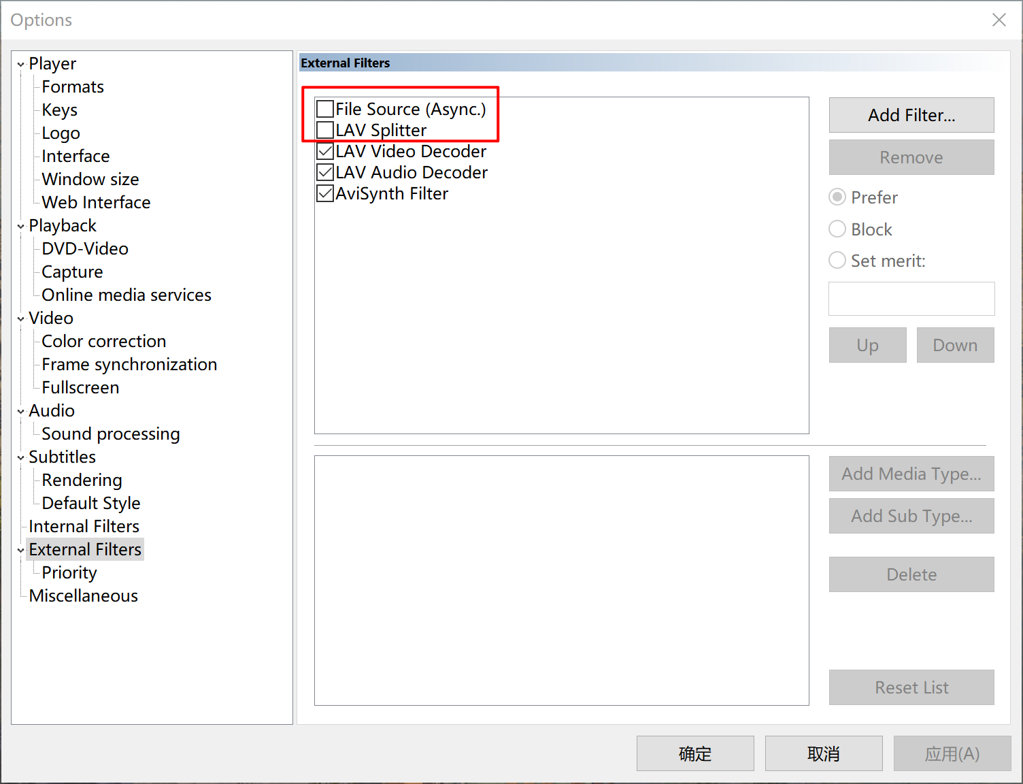This screenshot has width=1023, height=784.
Task: Click the Add Filter... button
Action: (x=911, y=115)
